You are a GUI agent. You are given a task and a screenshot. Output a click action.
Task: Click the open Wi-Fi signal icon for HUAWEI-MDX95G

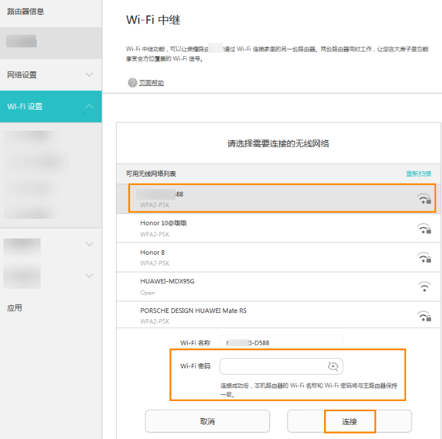tap(424, 287)
